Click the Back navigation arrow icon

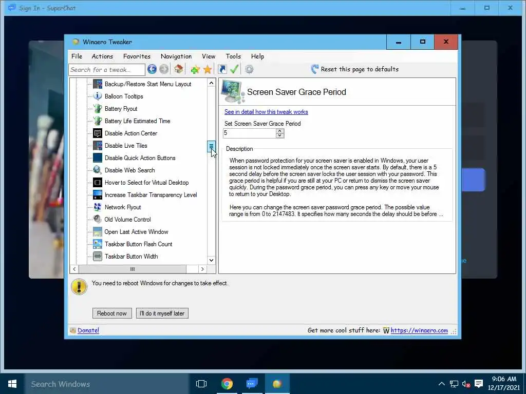[152, 69]
